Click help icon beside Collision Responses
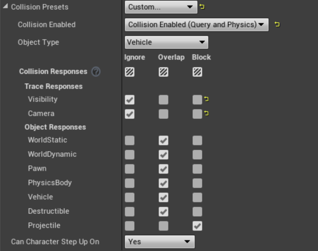The image size is (318, 251). [x=96, y=71]
